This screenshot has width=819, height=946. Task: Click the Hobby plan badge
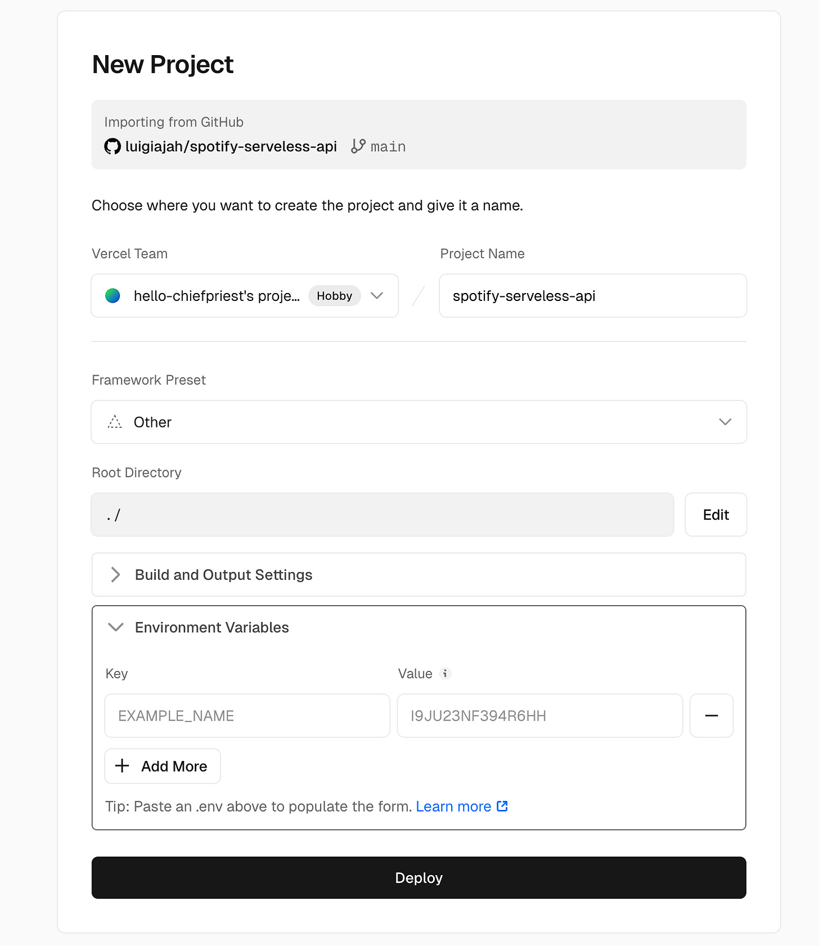click(334, 296)
